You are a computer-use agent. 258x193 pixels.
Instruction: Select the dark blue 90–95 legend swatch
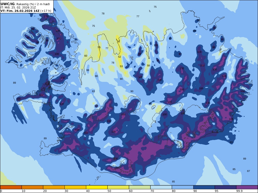coord(204,187)
